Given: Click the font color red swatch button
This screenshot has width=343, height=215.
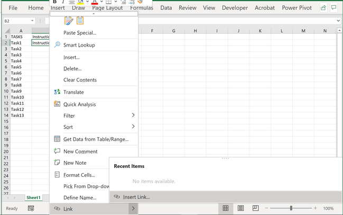Looking at the screenshot, I should [x=95, y=2].
